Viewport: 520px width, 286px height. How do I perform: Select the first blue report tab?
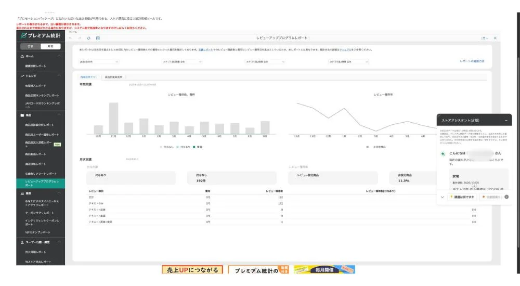[89, 77]
